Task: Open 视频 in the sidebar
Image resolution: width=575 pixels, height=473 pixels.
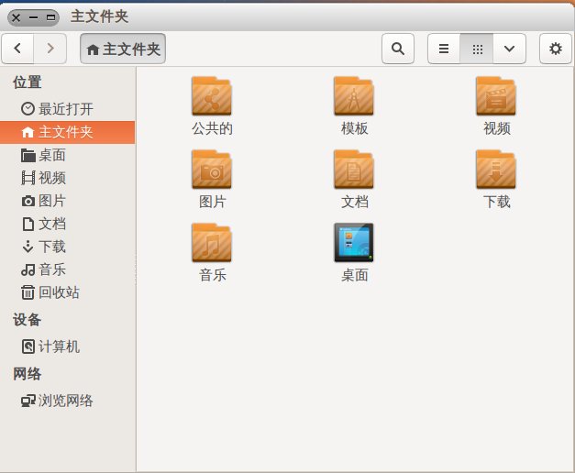Action: 68,178
